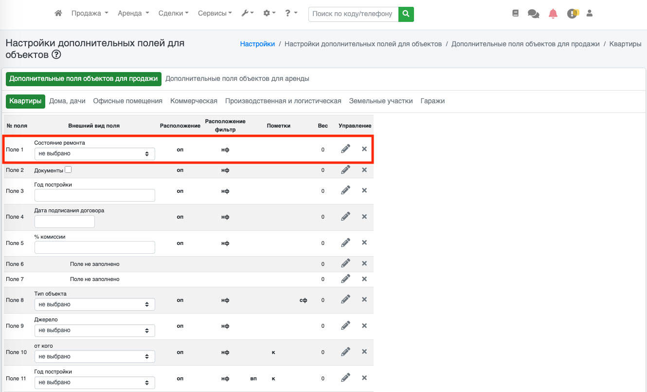The height and width of the screenshot is (392, 647).
Task: Delete Поле 2 using the X icon
Action: (x=364, y=170)
